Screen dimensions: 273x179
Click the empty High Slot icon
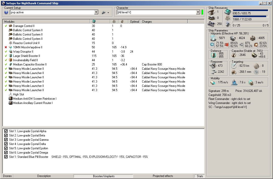coord(10,94)
